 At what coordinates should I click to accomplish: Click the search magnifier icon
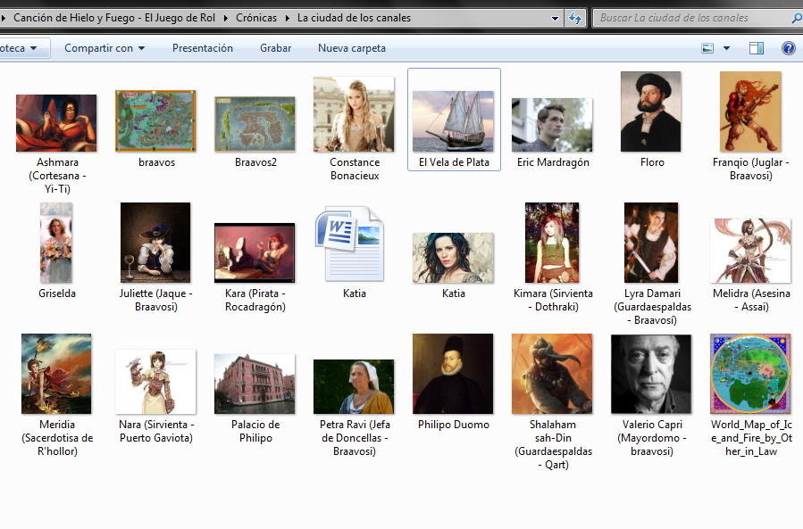click(x=797, y=18)
